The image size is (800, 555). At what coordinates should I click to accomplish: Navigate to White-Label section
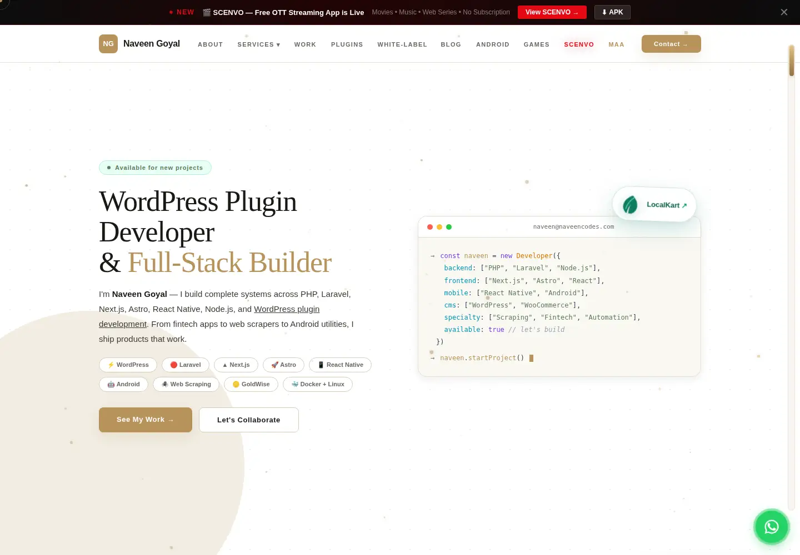click(402, 44)
